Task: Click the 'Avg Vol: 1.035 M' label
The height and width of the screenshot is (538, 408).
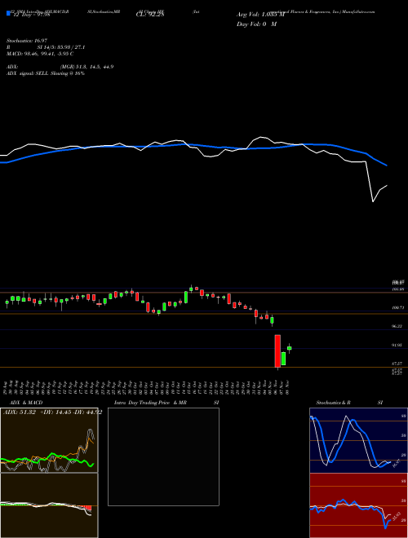Action: click(x=260, y=15)
